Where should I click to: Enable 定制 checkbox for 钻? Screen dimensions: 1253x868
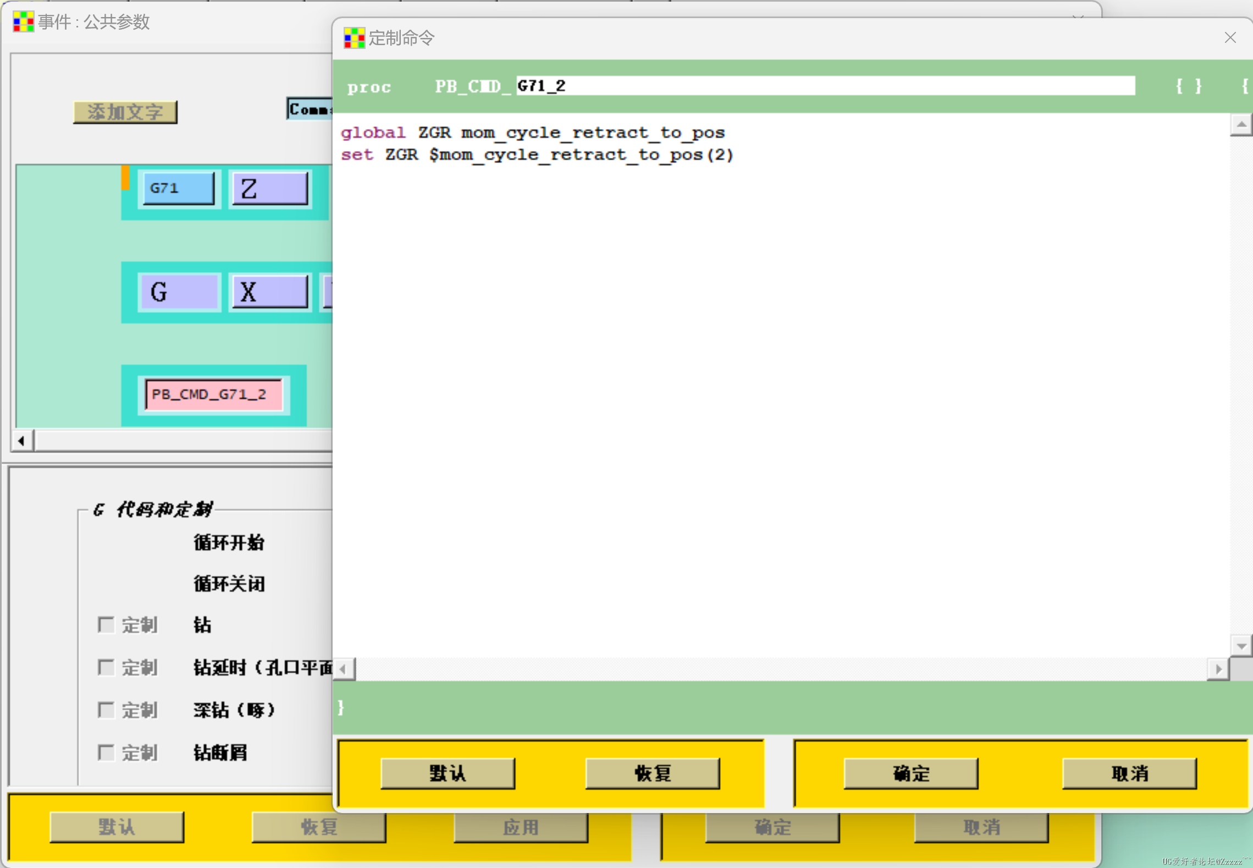coord(106,625)
